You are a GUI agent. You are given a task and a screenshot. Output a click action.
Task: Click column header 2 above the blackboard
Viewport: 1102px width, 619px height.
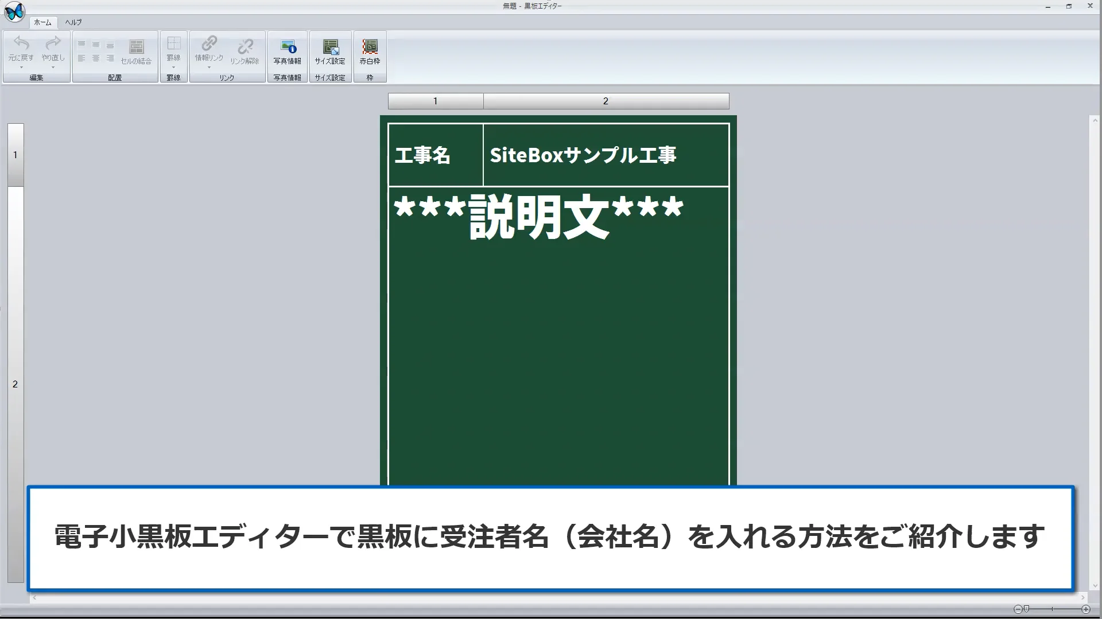(x=604, y=100)
